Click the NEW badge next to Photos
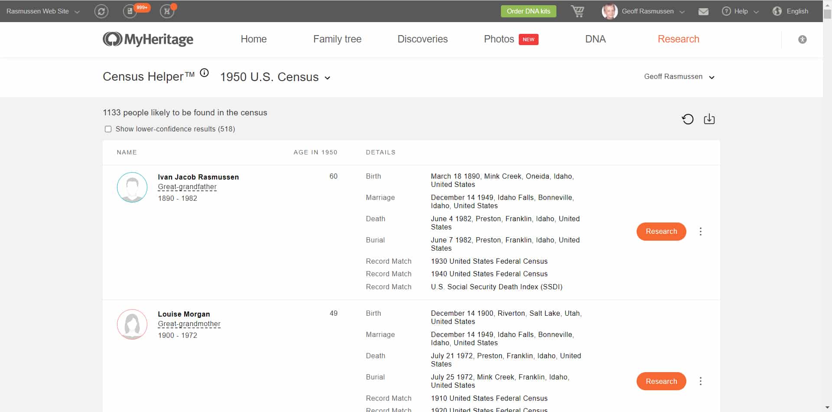This screenshot has height=412, width=832. tap(529, 39)
